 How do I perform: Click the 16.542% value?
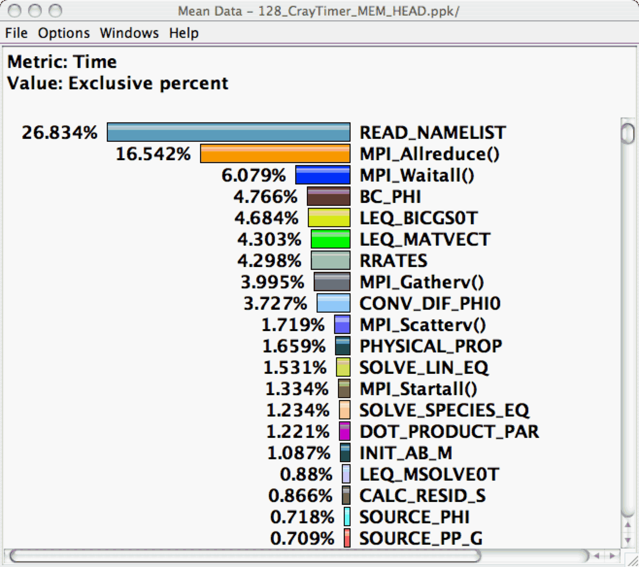coord(153,154)
